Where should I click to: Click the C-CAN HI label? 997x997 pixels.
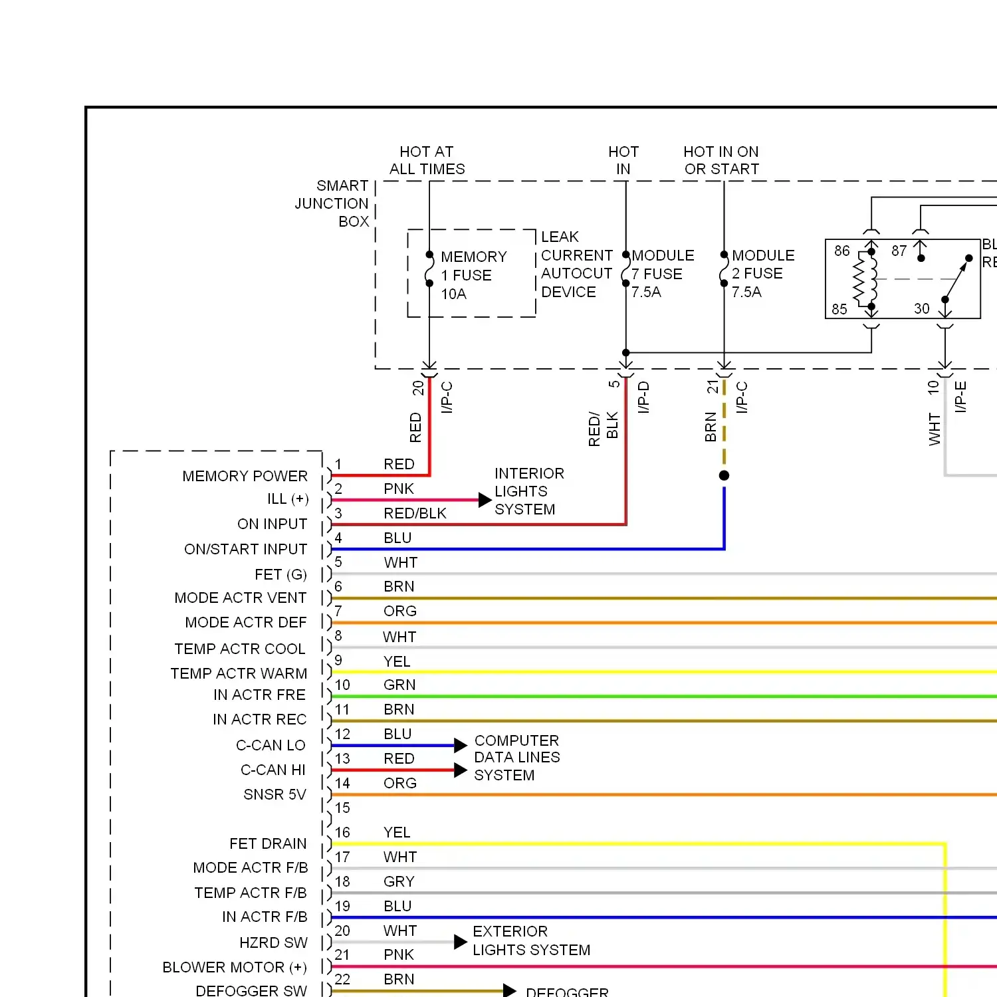273,770
